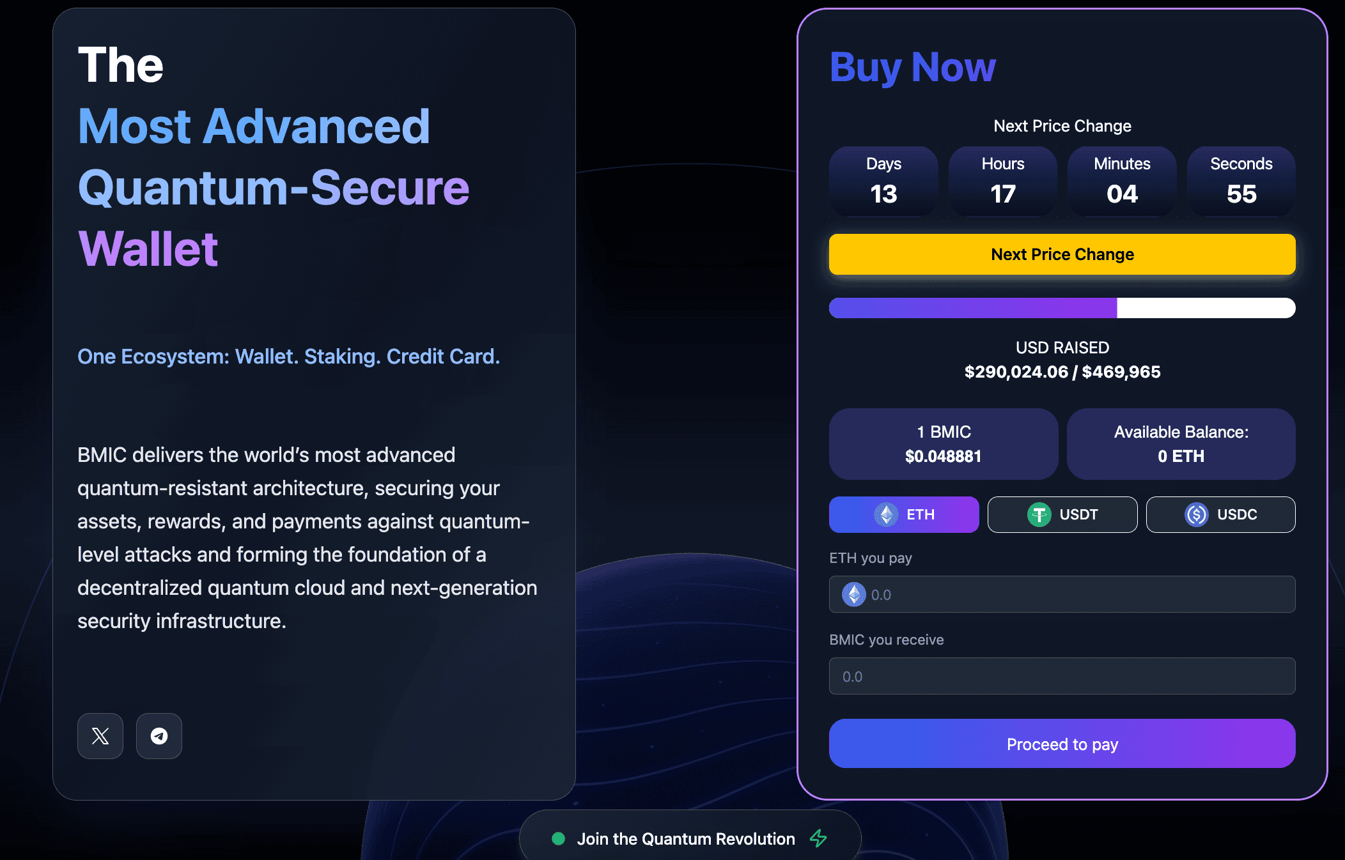This screenshot has height=860, width=1345.
Task: Click the Ethereum icon inside the ETH button
Action: pyautogui.click(x=886, y=514)
